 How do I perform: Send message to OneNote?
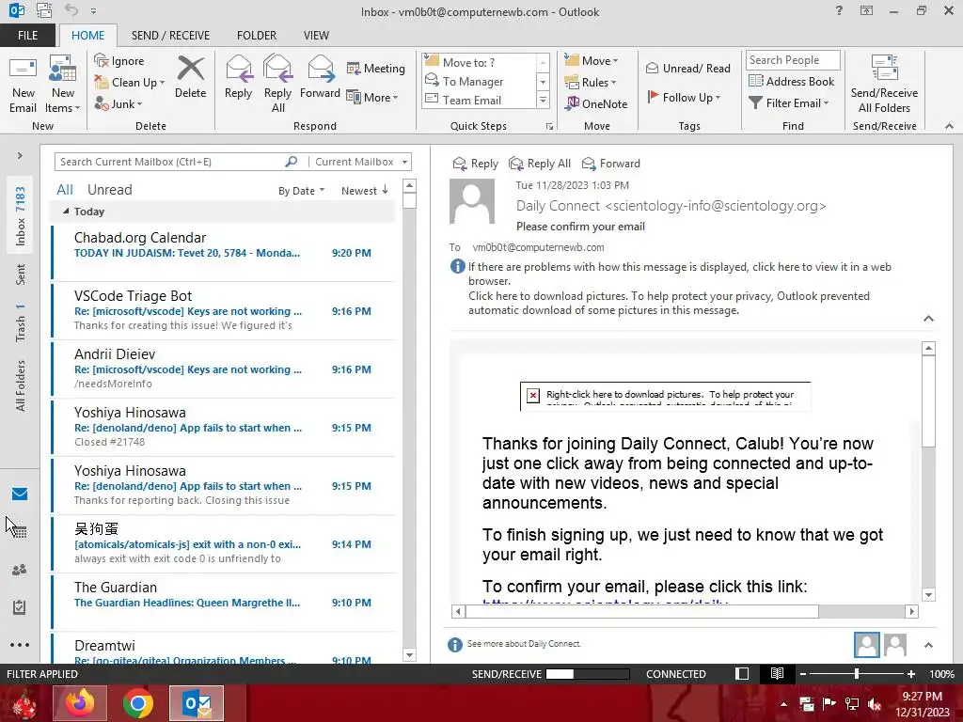click(x=597, y=103)
